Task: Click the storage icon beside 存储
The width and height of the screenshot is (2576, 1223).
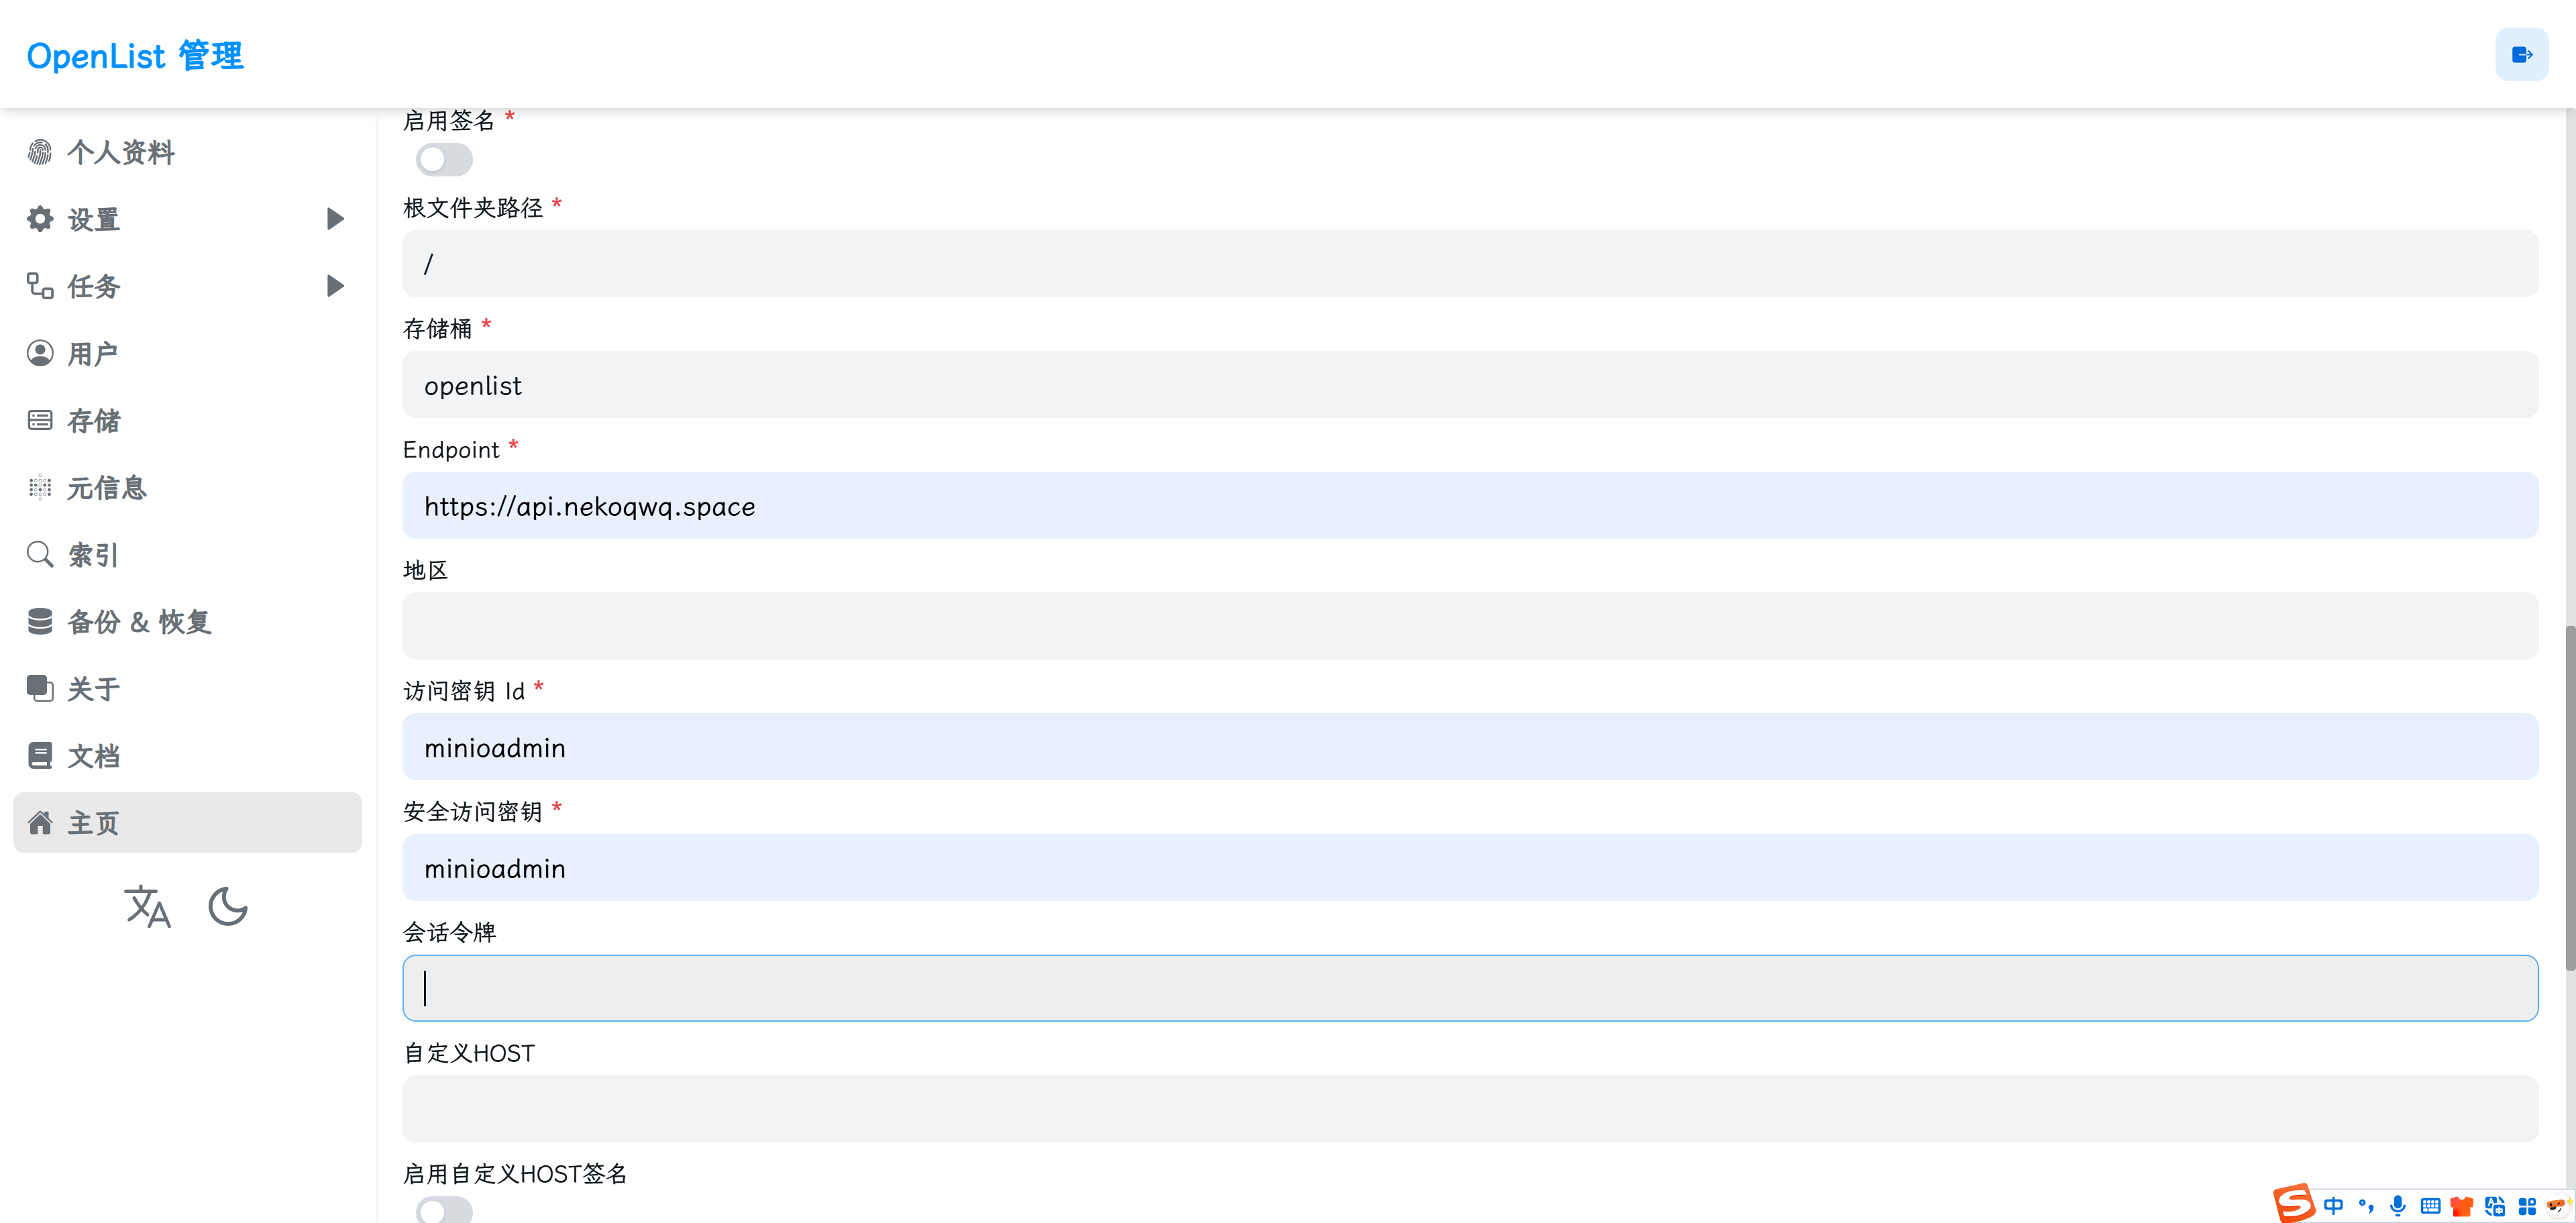Action: point(40,420)
